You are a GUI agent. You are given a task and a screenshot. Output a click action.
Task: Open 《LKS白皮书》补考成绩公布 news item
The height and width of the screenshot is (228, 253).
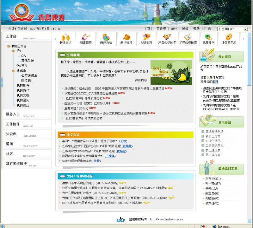click(83, 98)
